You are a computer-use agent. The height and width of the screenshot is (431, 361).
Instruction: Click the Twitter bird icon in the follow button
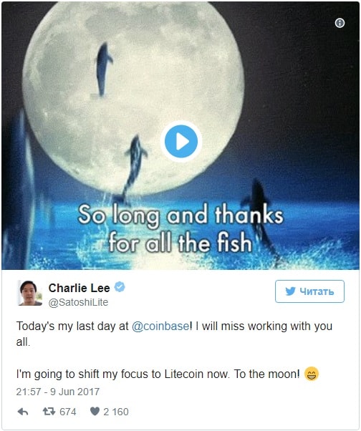(290, 291)
